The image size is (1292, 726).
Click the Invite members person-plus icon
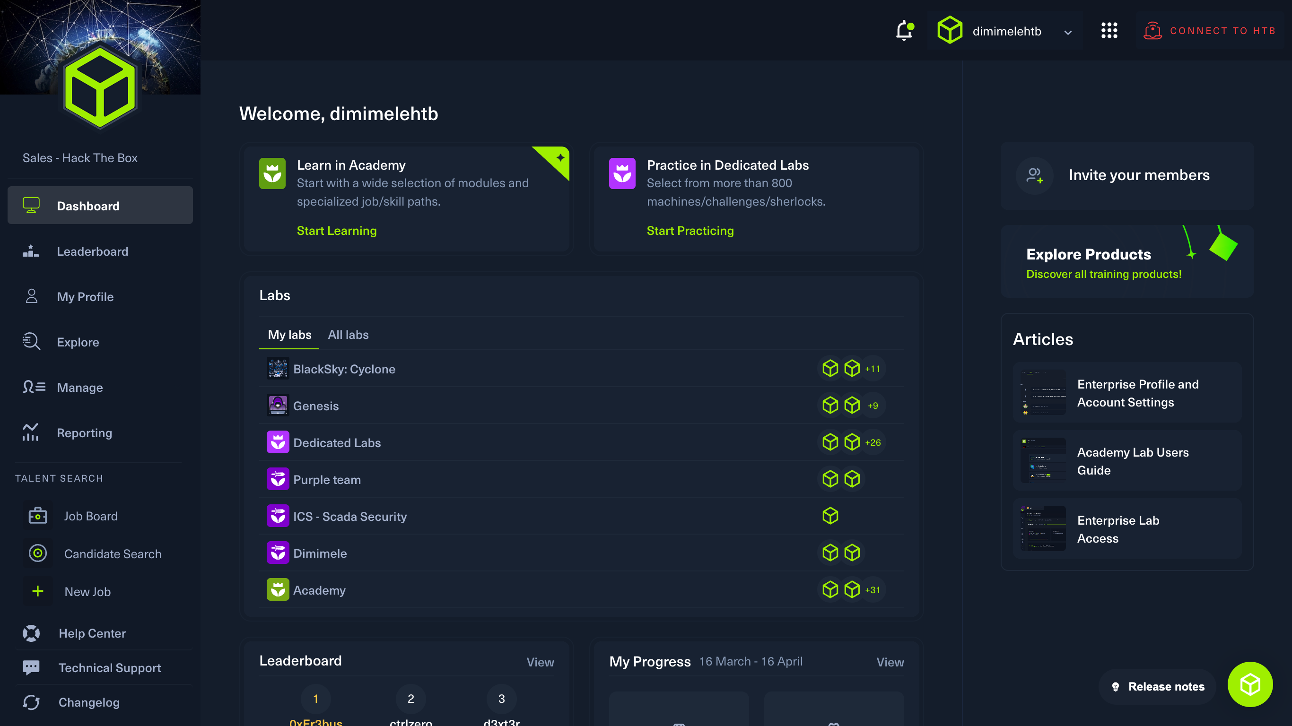point(1034,175)
